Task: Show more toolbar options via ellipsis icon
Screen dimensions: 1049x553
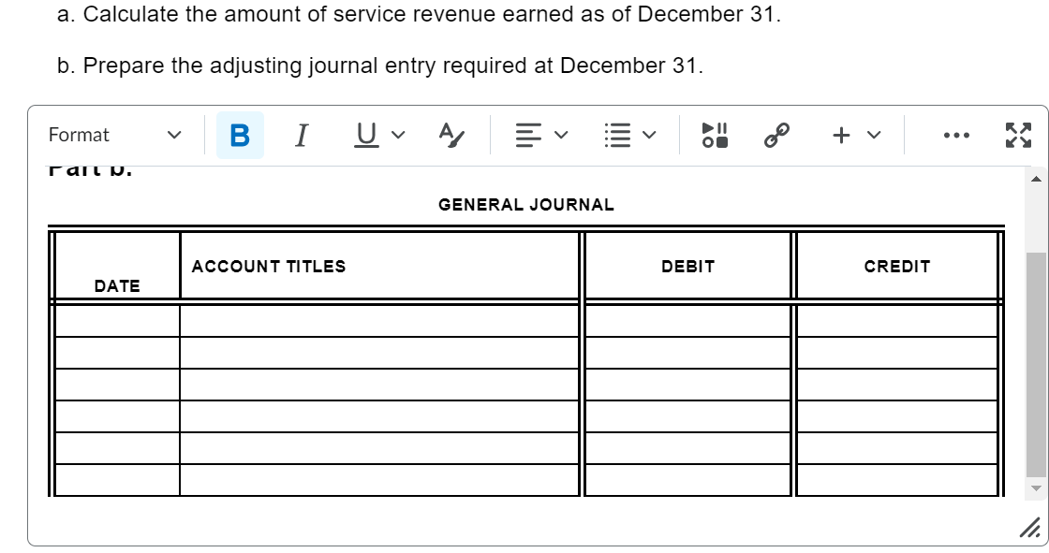Action: coord(955,135)
